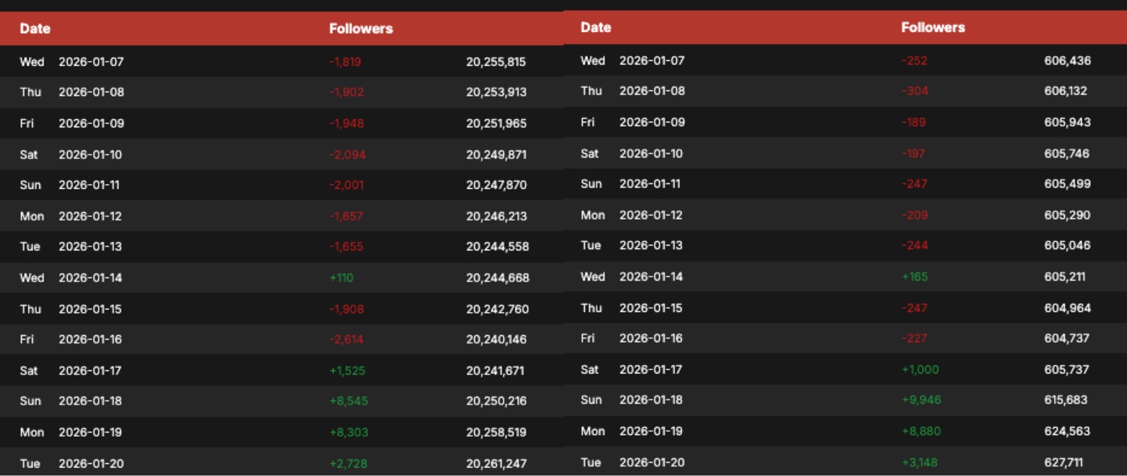Click the +165 follower gain value
The height and width of the screenshot is (476, 1127).
914,277
